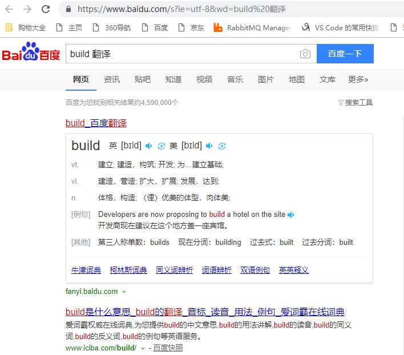Open the build_百度翻译 result link
Viewport: 404px width, 355px height.
pos(96,123)
